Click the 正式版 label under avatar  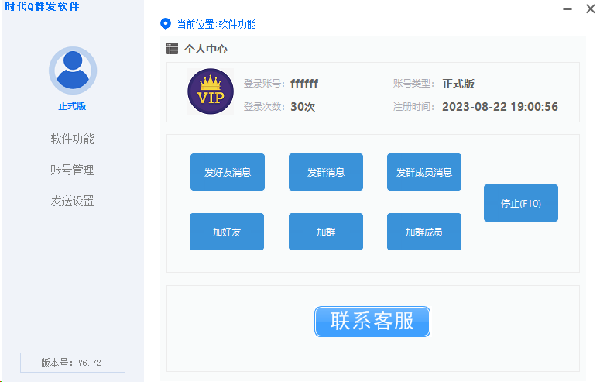pyautogui.click(x=72, y=107)
